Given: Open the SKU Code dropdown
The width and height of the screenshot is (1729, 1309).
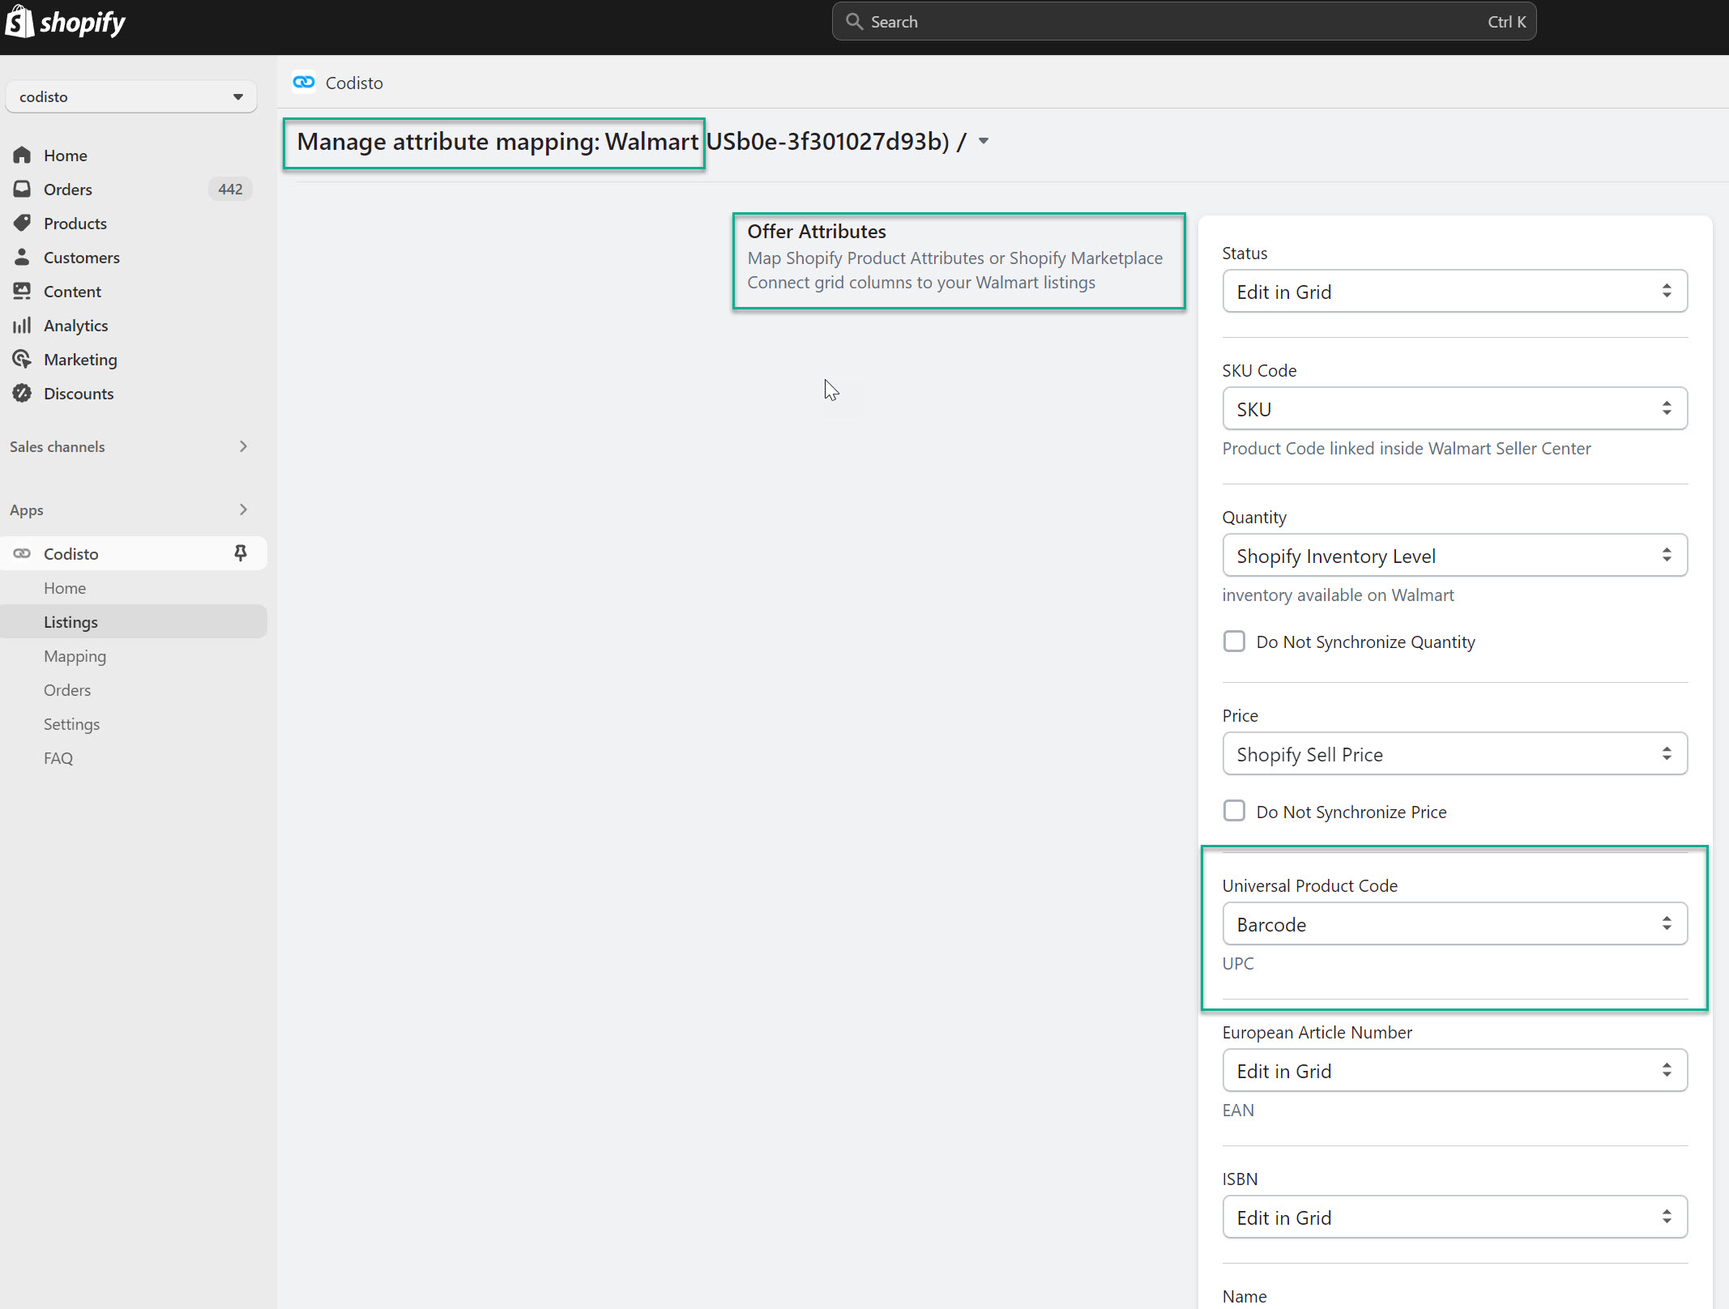Looking at the screenshot, I should 1454,408.
